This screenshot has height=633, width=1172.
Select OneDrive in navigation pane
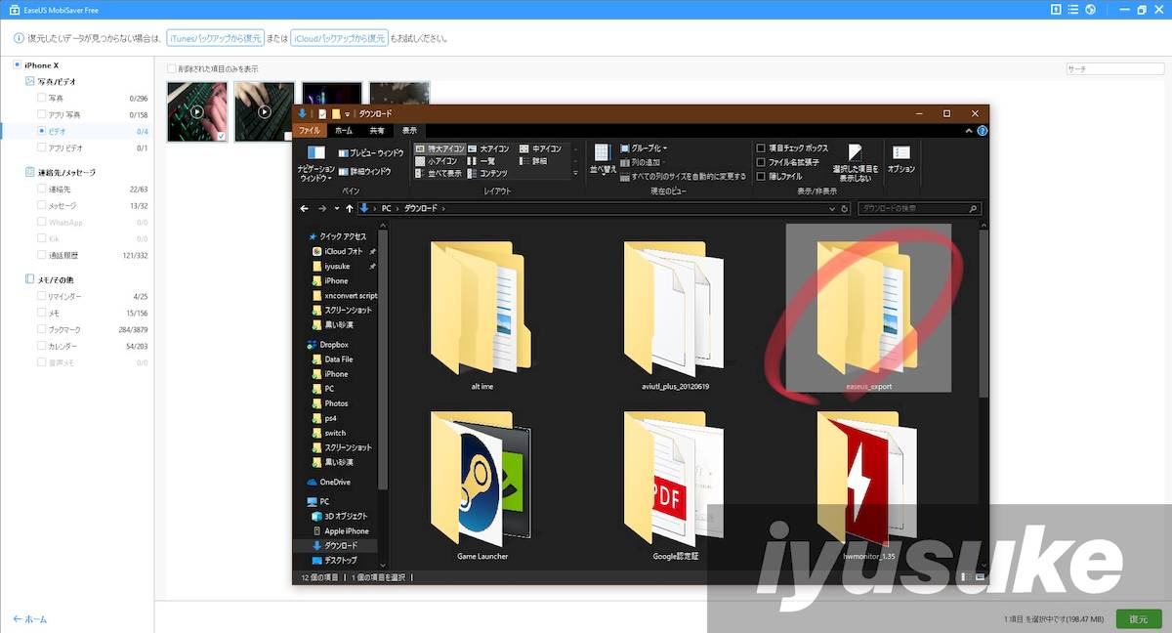pyautogui.click(x=328, y=482)
